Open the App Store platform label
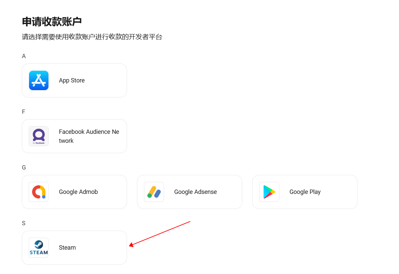399x274 pixels. [72, 80]
